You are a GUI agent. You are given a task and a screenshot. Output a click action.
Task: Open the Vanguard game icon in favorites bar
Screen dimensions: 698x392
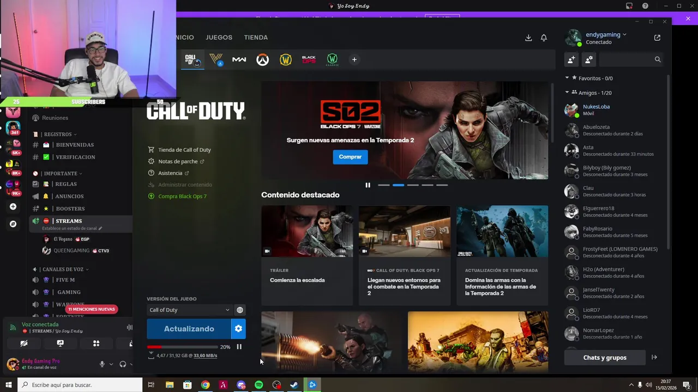tap(216, 59)
